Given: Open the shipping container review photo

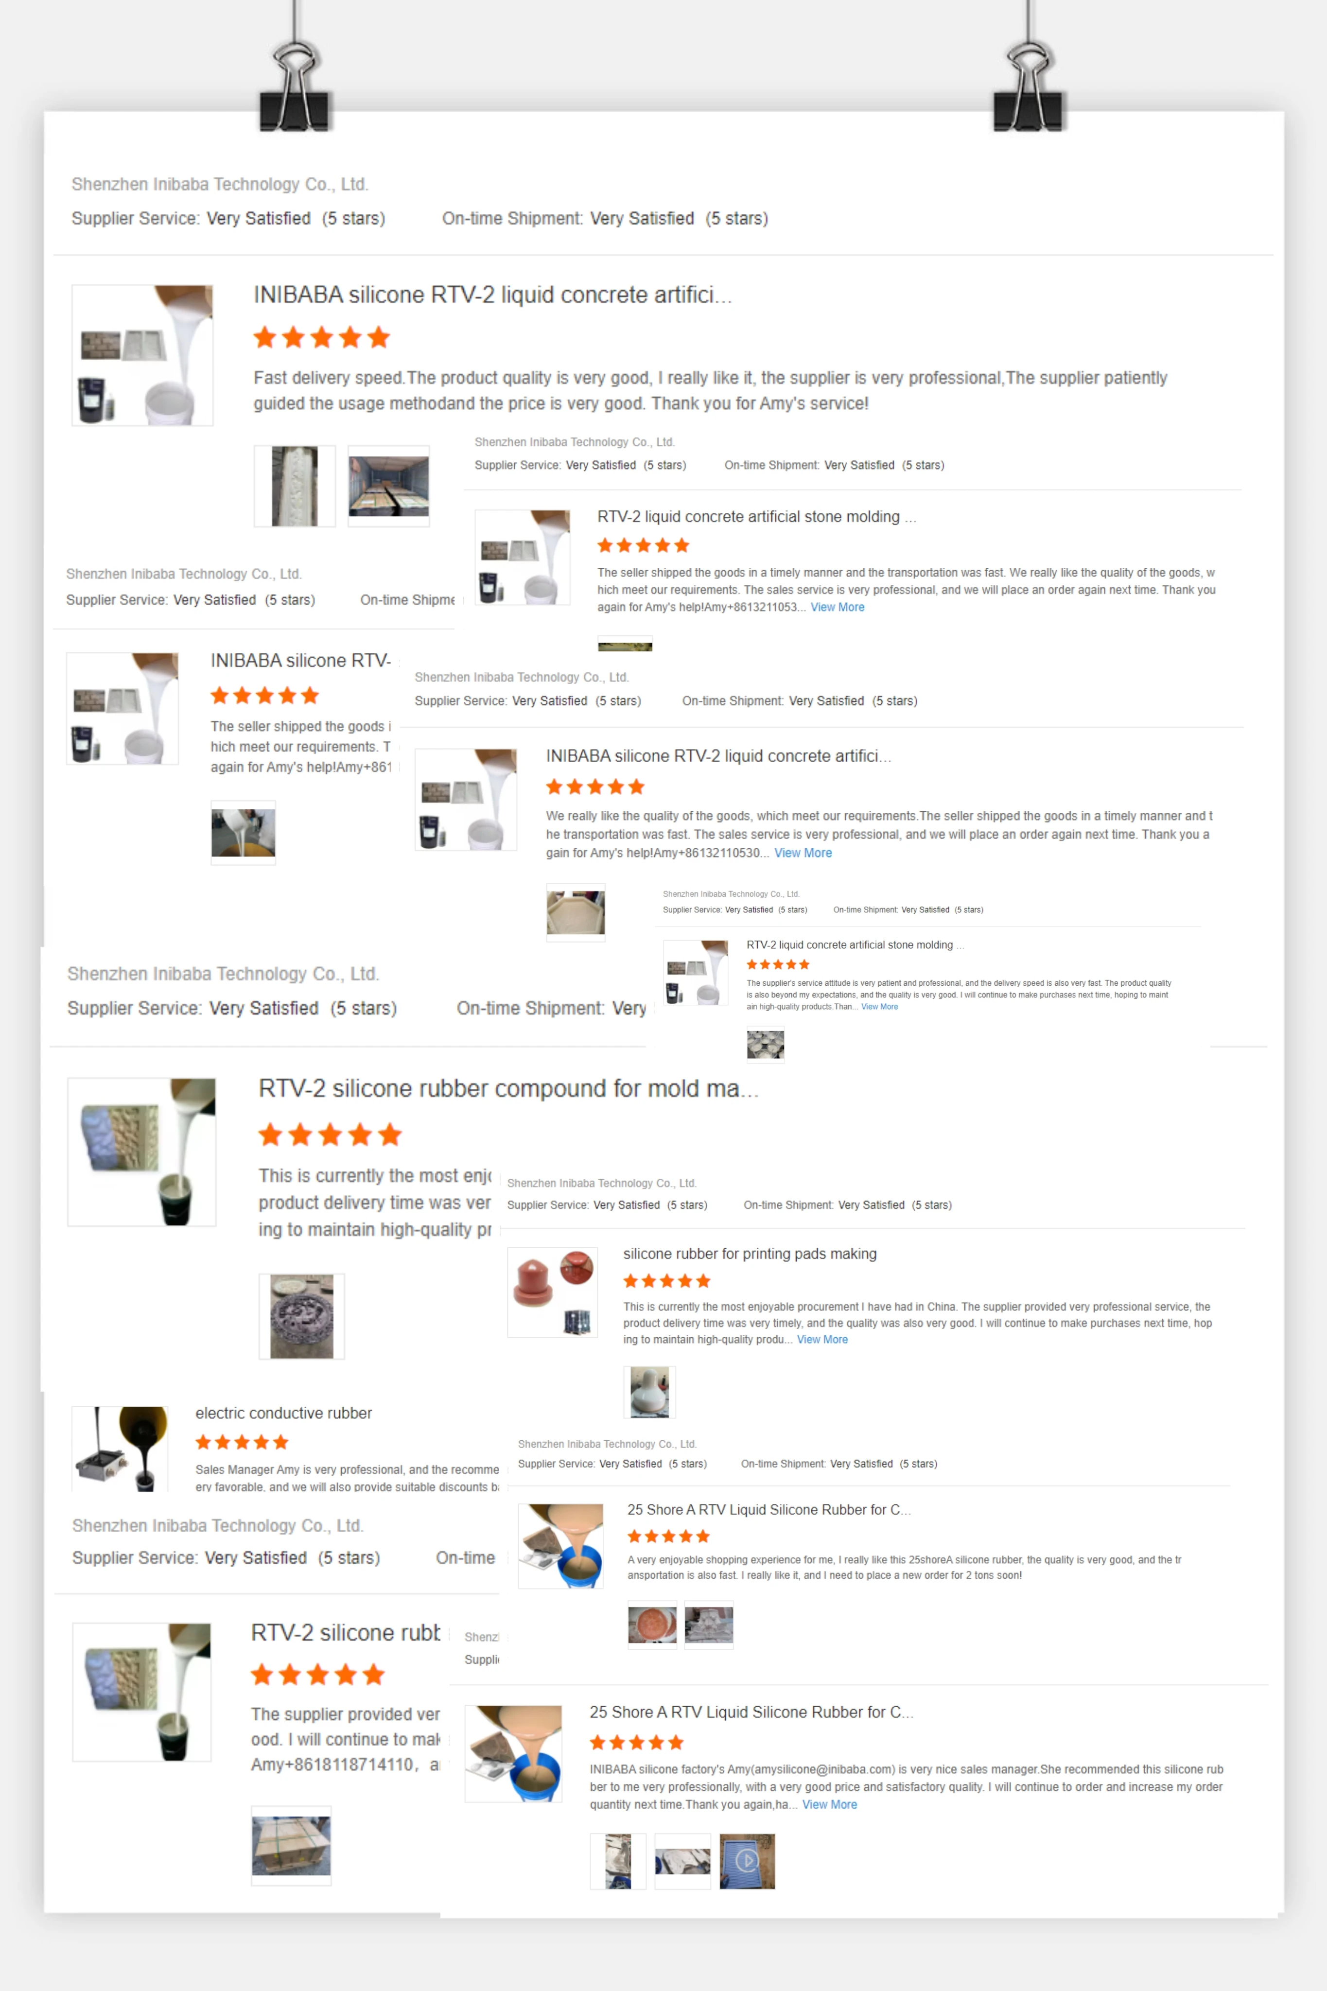Looking at the screenshot, I should pyautogui.click(x=388, y=487).
